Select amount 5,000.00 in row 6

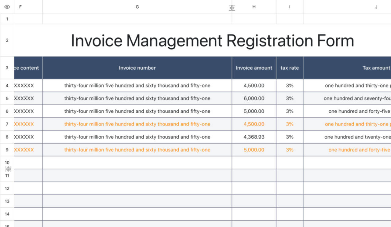[x=254, y=111]
